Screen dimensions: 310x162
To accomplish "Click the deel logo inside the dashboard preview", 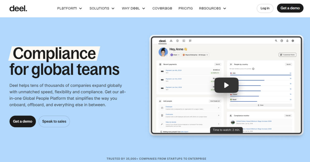I will (162, 41).
